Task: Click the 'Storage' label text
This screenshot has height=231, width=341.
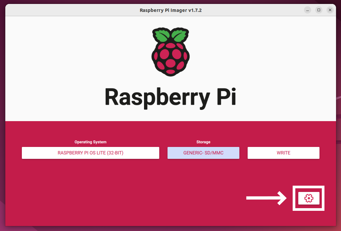Action: (x=203, y=142)
